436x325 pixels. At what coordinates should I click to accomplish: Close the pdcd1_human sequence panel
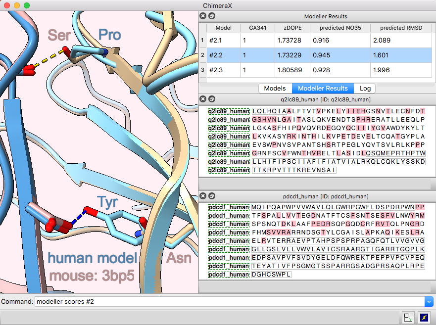[203, 196]
